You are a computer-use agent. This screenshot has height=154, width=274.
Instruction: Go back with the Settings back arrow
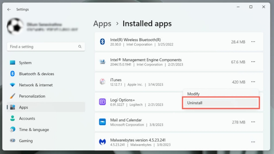[x=9, y=10]
